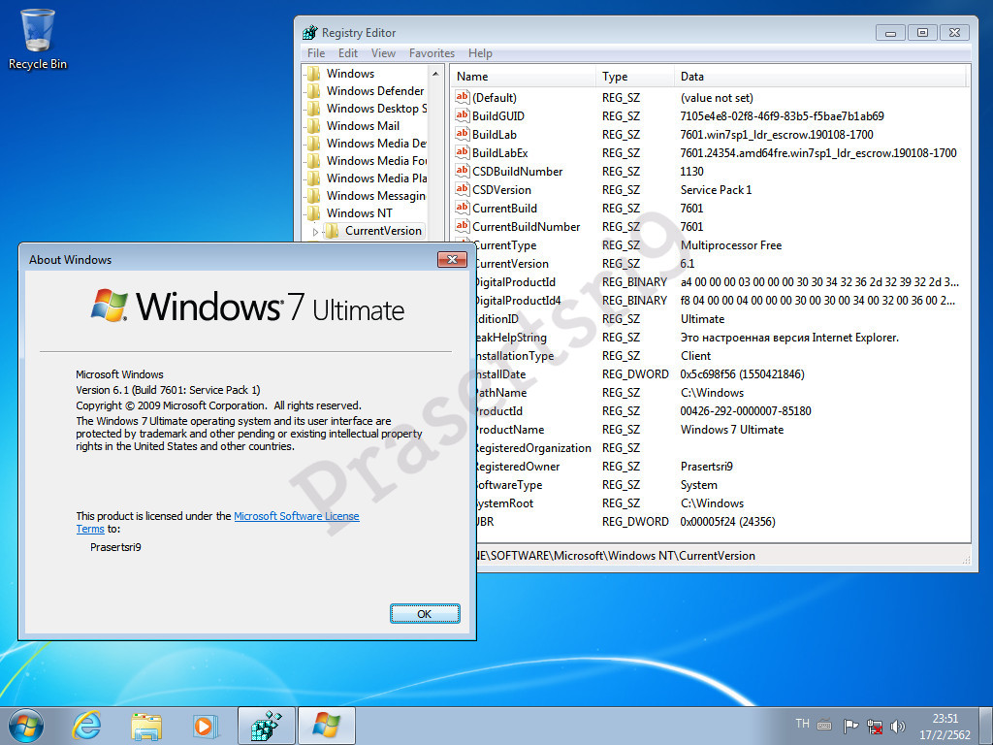Click the Service Pack 1 data value
Screen dimensions: 993x745
click(716, 189)
